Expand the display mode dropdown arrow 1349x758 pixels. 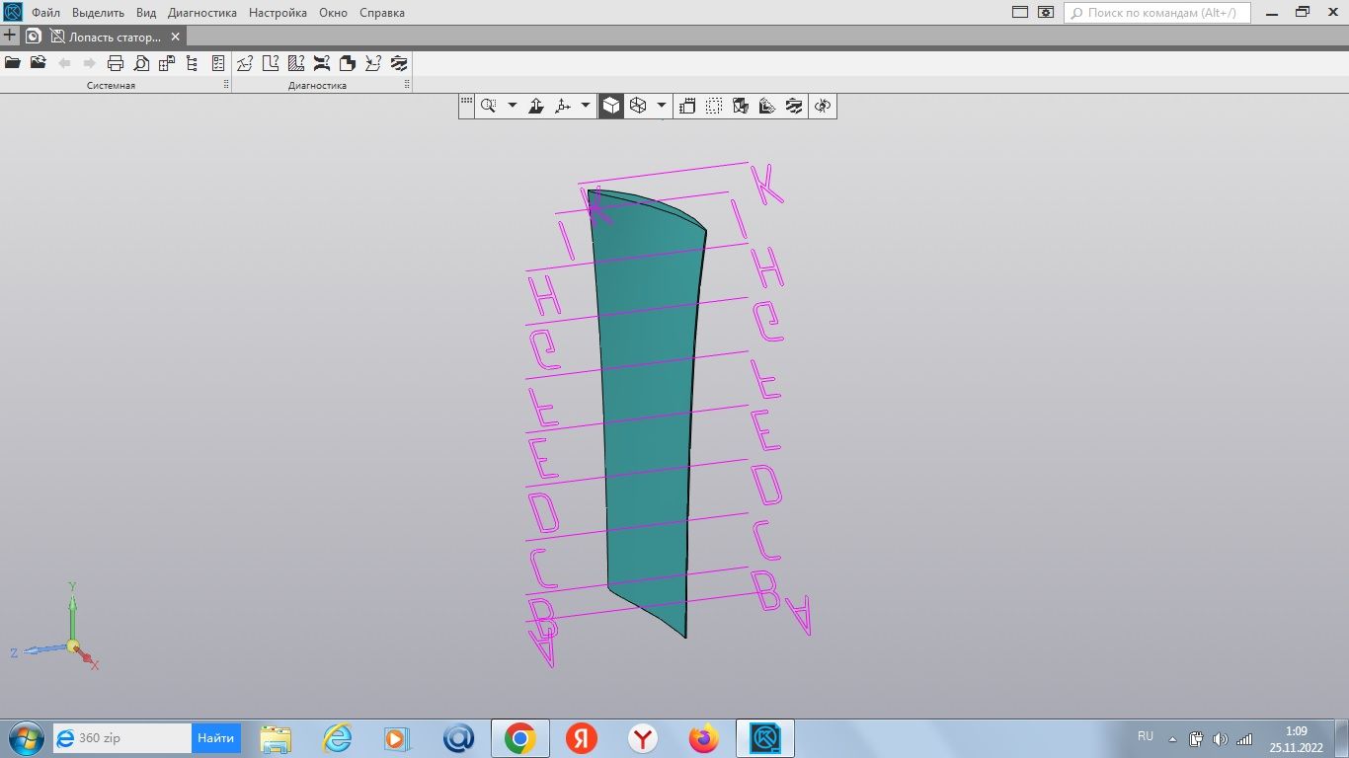(662, 106)
